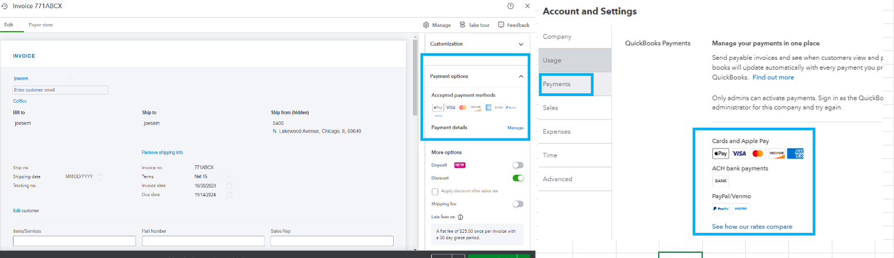Screen dimensions: 894x258
Task: Start the Take tour option
Action: [x=475, y=25]
